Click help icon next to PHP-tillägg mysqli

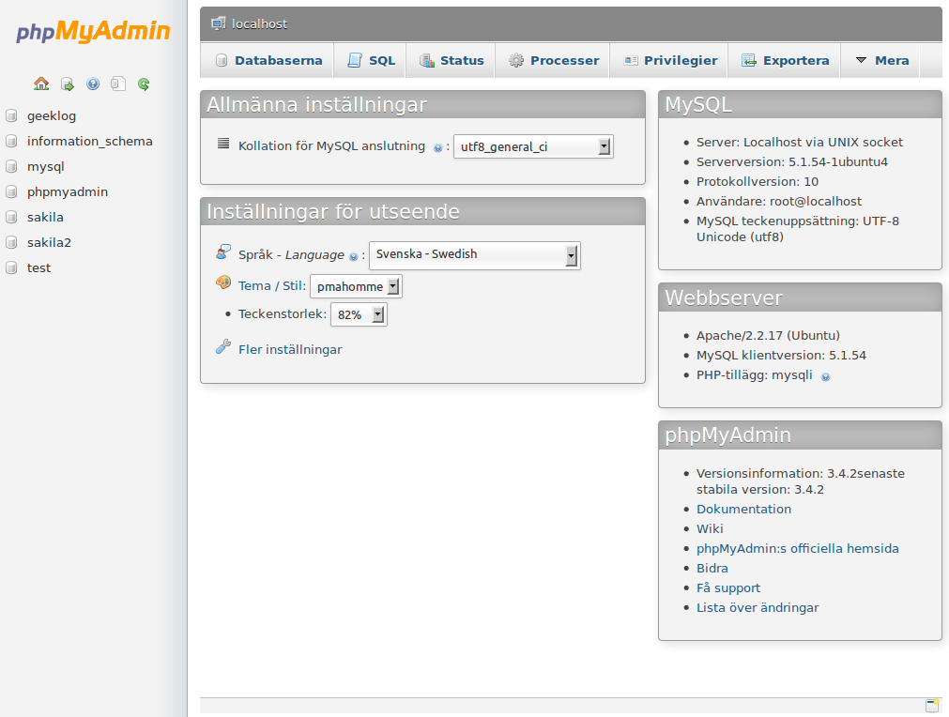(825, 377)
